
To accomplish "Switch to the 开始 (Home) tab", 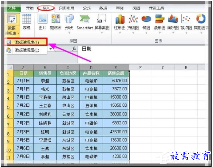I will click(30, 8).
